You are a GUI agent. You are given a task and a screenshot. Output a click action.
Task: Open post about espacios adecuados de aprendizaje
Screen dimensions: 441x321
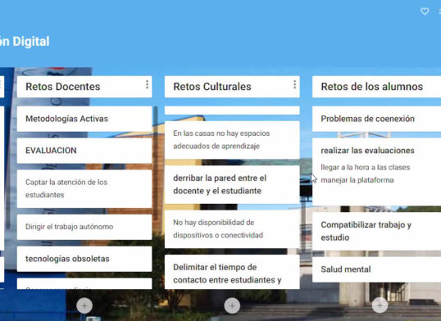click(x=232, y=140)
